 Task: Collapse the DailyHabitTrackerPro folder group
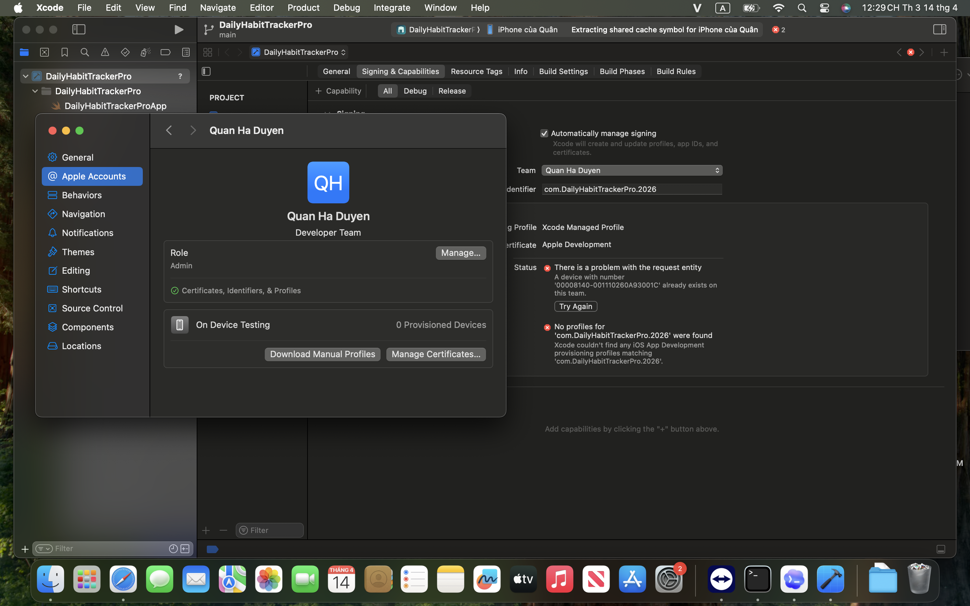point(35,91)
